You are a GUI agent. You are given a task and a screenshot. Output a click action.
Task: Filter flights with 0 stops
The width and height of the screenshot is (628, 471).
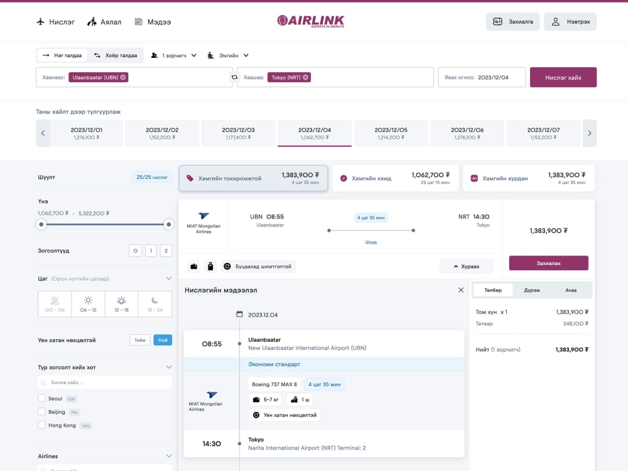point(136,251)
